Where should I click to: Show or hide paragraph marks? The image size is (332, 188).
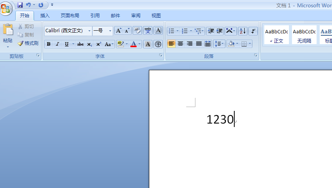(253, 31)
